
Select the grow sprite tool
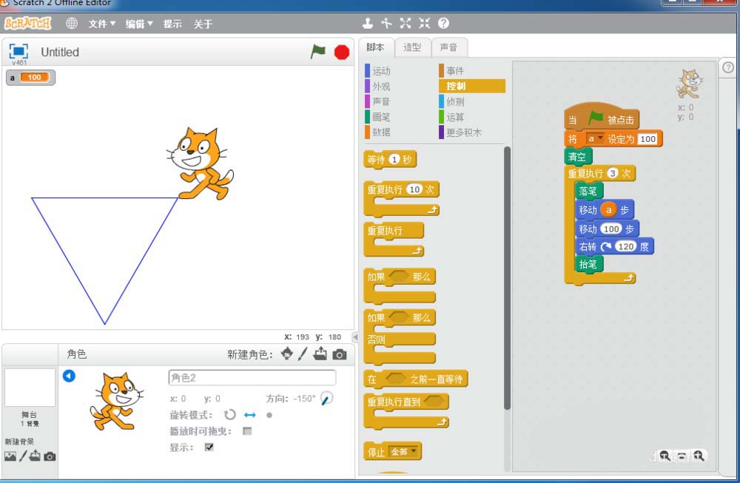406,23
